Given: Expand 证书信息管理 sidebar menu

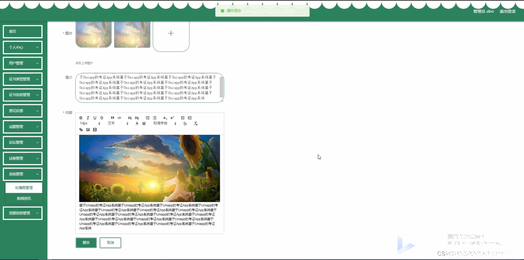Looking at the screenshot, I should click(23, 95).
